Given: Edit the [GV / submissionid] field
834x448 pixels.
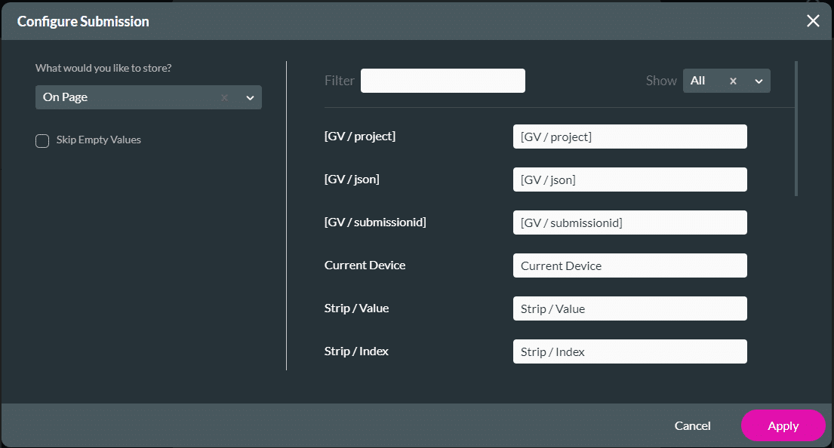Looking at the screenshot, I should pyautogui.click(x=629, y=222).
